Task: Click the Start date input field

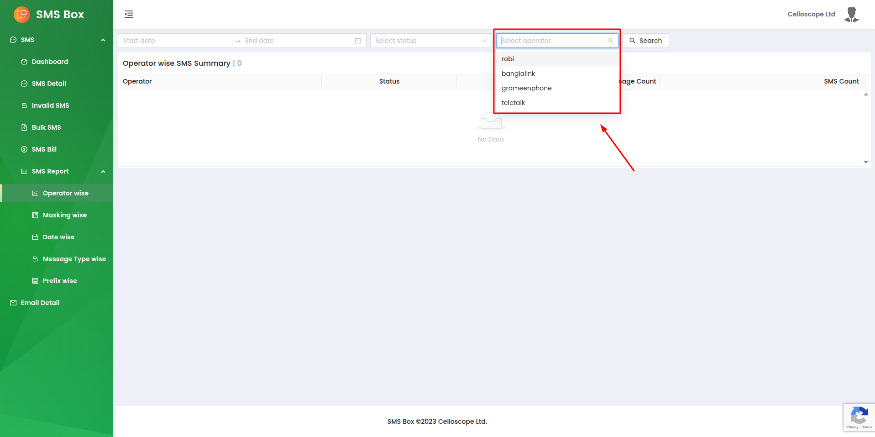Action: (176, 41)
